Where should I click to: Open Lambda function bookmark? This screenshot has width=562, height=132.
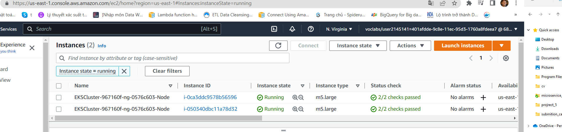173,15
